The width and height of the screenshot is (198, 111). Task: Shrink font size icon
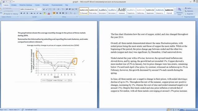click(47, 9)
